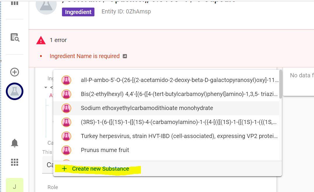The image size is (314, 192).
Task: Click the flask icon beside Turkey herpesvirus entry
Action: click(x=66, y=136)
